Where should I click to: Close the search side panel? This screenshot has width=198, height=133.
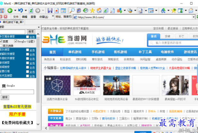pos(39,27)
